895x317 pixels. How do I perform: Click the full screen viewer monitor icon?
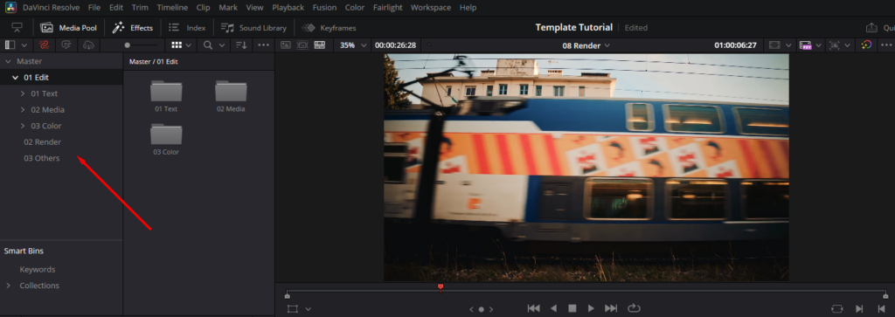pos(17,27)
